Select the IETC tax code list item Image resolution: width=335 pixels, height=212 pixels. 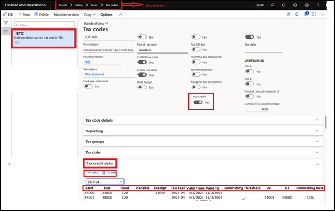click(x=44, y=38)
